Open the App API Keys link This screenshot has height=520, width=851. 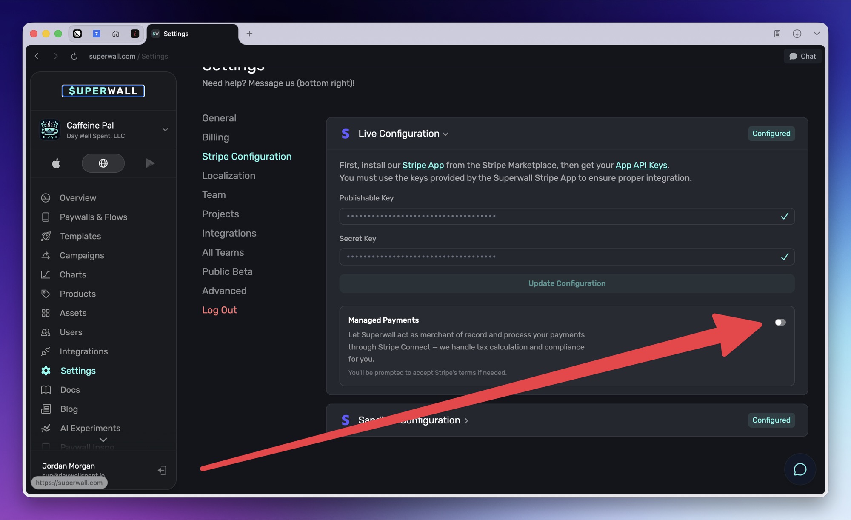click(641, 165)
